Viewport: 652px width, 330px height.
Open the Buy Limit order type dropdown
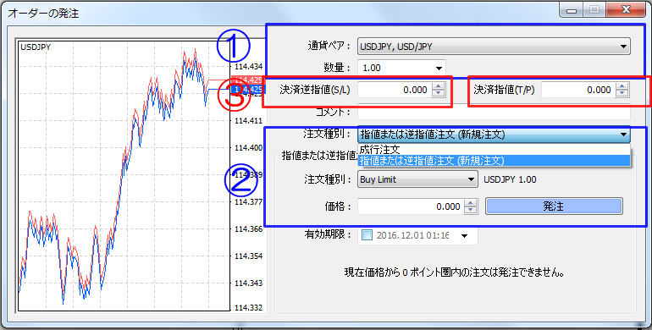click(x=417, y=179)
